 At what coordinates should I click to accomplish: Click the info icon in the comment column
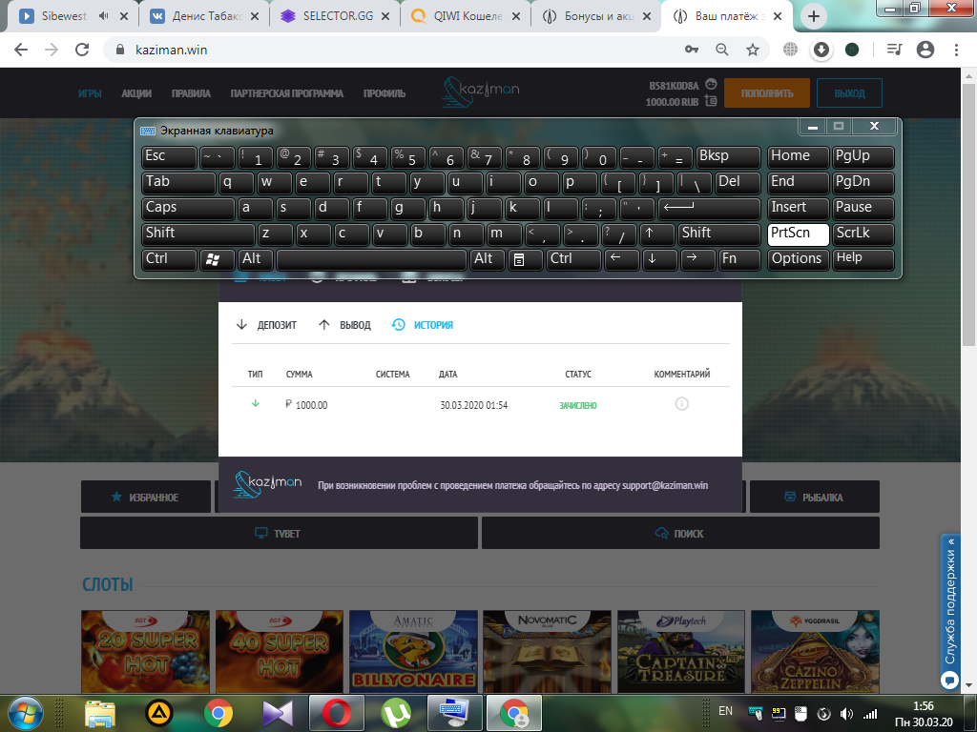[681, 404]
